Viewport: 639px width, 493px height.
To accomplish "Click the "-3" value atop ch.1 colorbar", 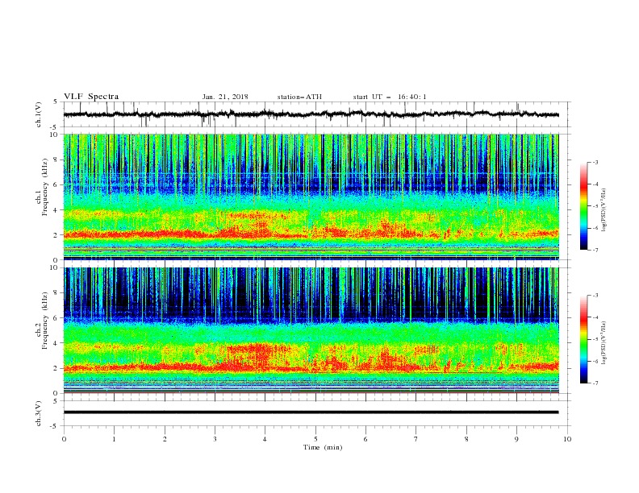I will (x=595, y=162).
